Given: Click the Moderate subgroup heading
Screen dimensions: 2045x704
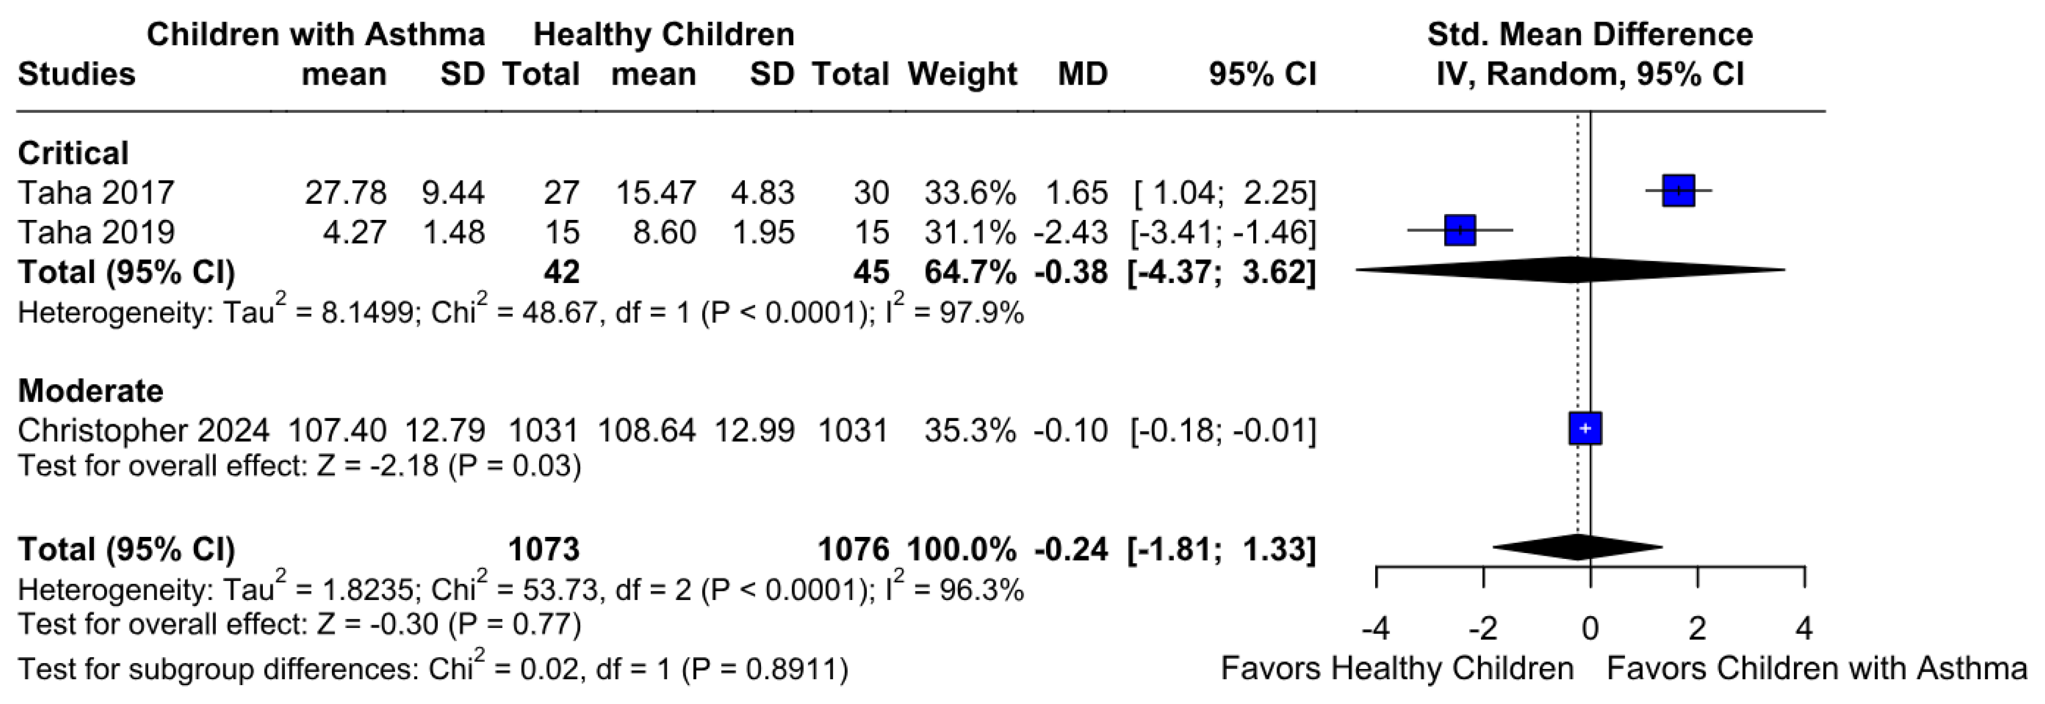Looking at the screenshot, I should point(91,391).
